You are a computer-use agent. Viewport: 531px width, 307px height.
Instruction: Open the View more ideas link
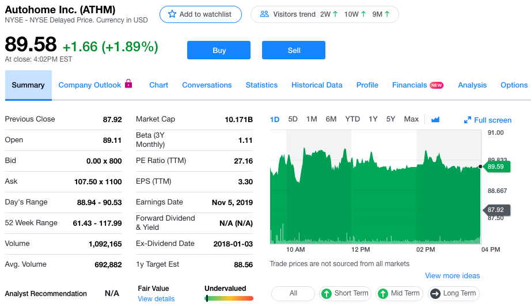(453, 276)
